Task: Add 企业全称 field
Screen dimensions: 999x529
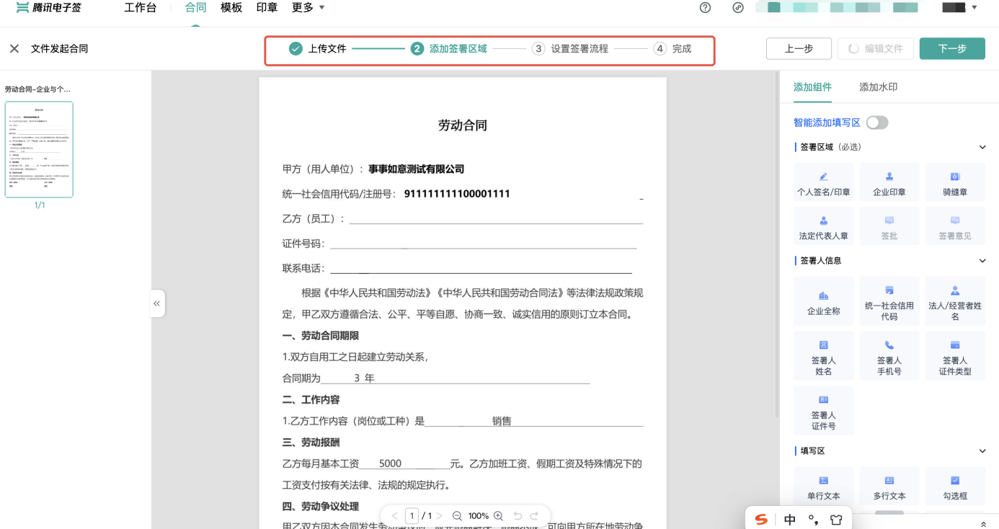Action: (823, 303)
